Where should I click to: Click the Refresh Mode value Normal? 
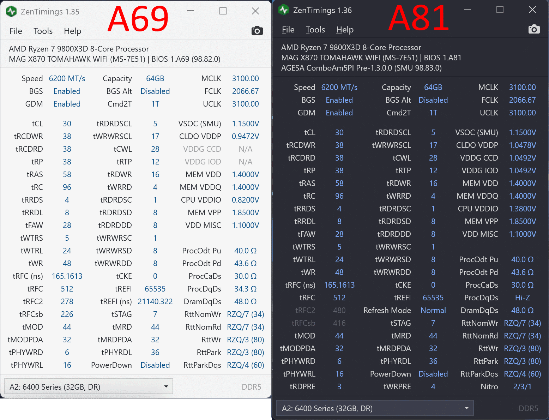pyautogui.click(x=433, y=310)
